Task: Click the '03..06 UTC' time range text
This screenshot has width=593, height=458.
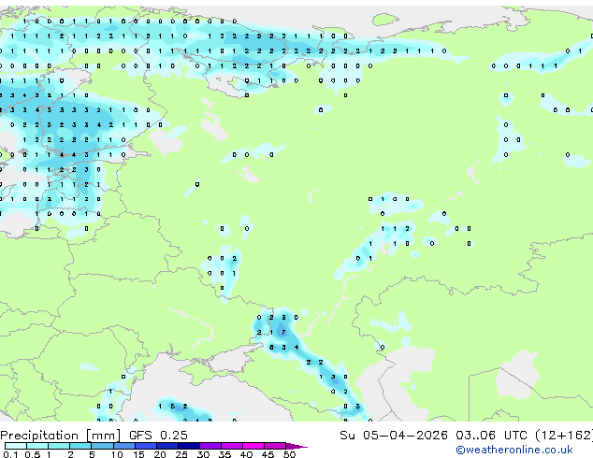Action: pyautogui.click(x=491, y=436)
